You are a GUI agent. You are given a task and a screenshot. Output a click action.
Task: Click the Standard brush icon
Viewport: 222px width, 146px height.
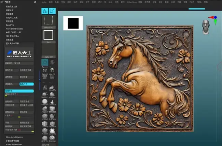click(52, 138)
